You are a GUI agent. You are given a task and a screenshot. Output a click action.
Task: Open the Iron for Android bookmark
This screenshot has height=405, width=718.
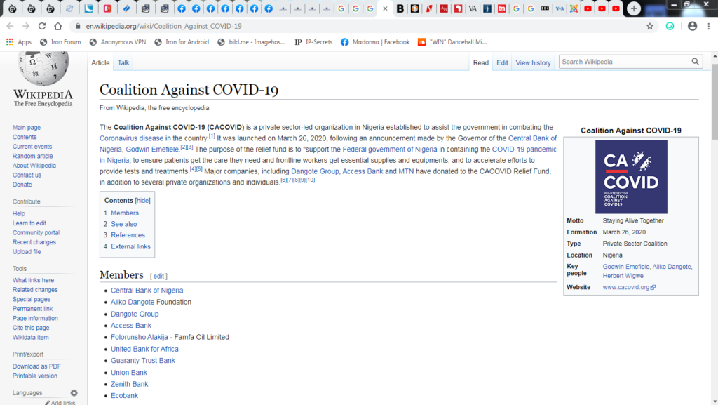(x=182, y=41)
